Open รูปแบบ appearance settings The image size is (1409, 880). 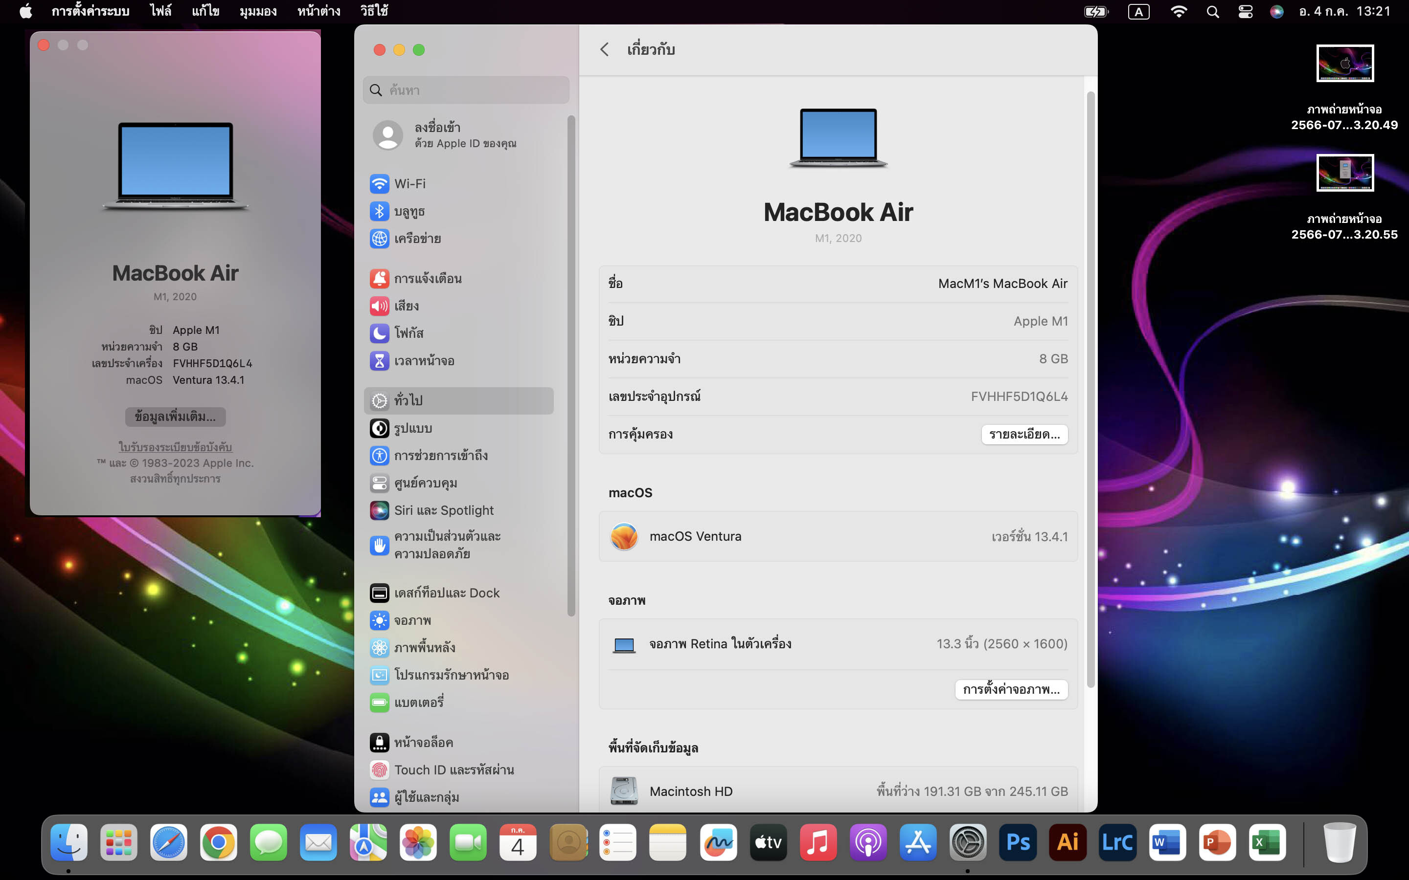[459, 428]
